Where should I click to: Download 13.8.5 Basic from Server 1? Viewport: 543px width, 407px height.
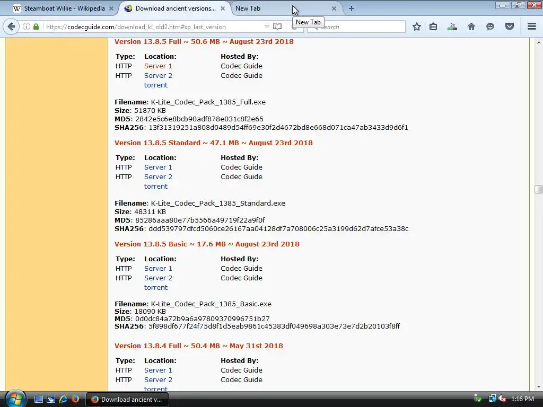click(158, 269)
